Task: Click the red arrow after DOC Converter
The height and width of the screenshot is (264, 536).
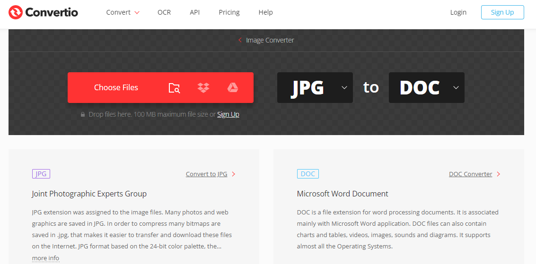Action: (499, 174)
